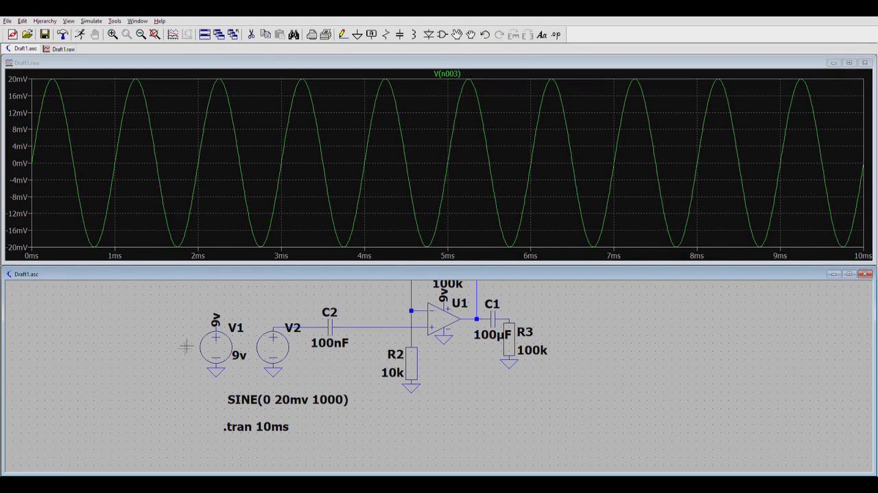Click the Zoom Out magnifier icon

click(x=141, y=34)
